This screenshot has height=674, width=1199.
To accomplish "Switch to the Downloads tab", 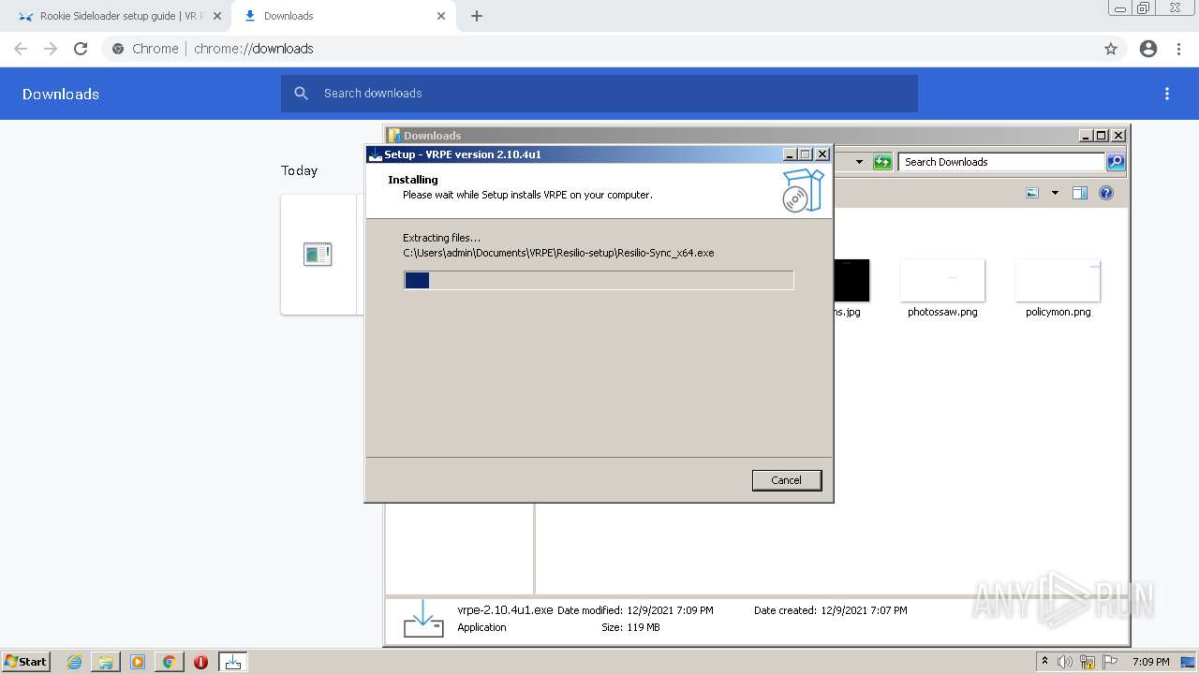I will (x=345, y=16).
